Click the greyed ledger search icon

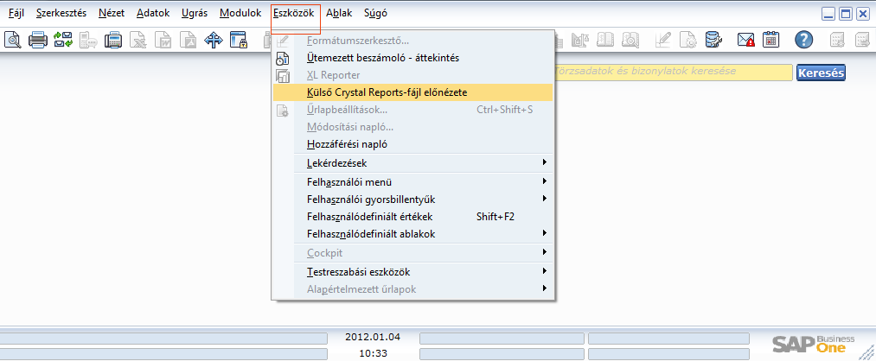click(x=630, y=40)
